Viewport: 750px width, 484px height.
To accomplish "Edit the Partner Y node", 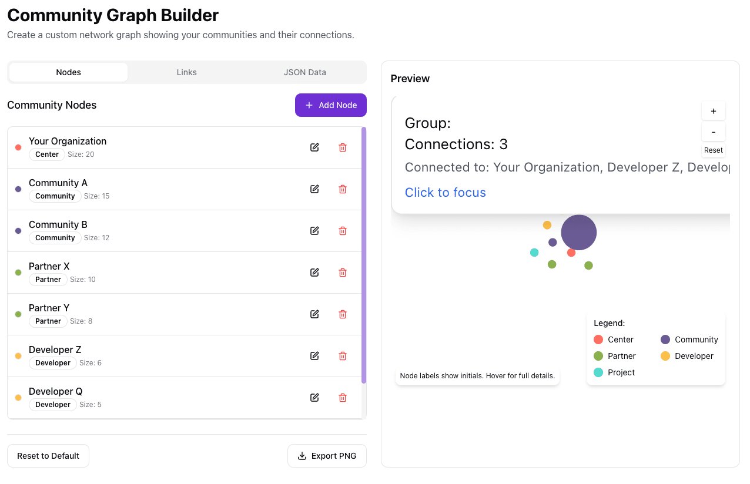I will pyautogui.click(x=314, y=314).
